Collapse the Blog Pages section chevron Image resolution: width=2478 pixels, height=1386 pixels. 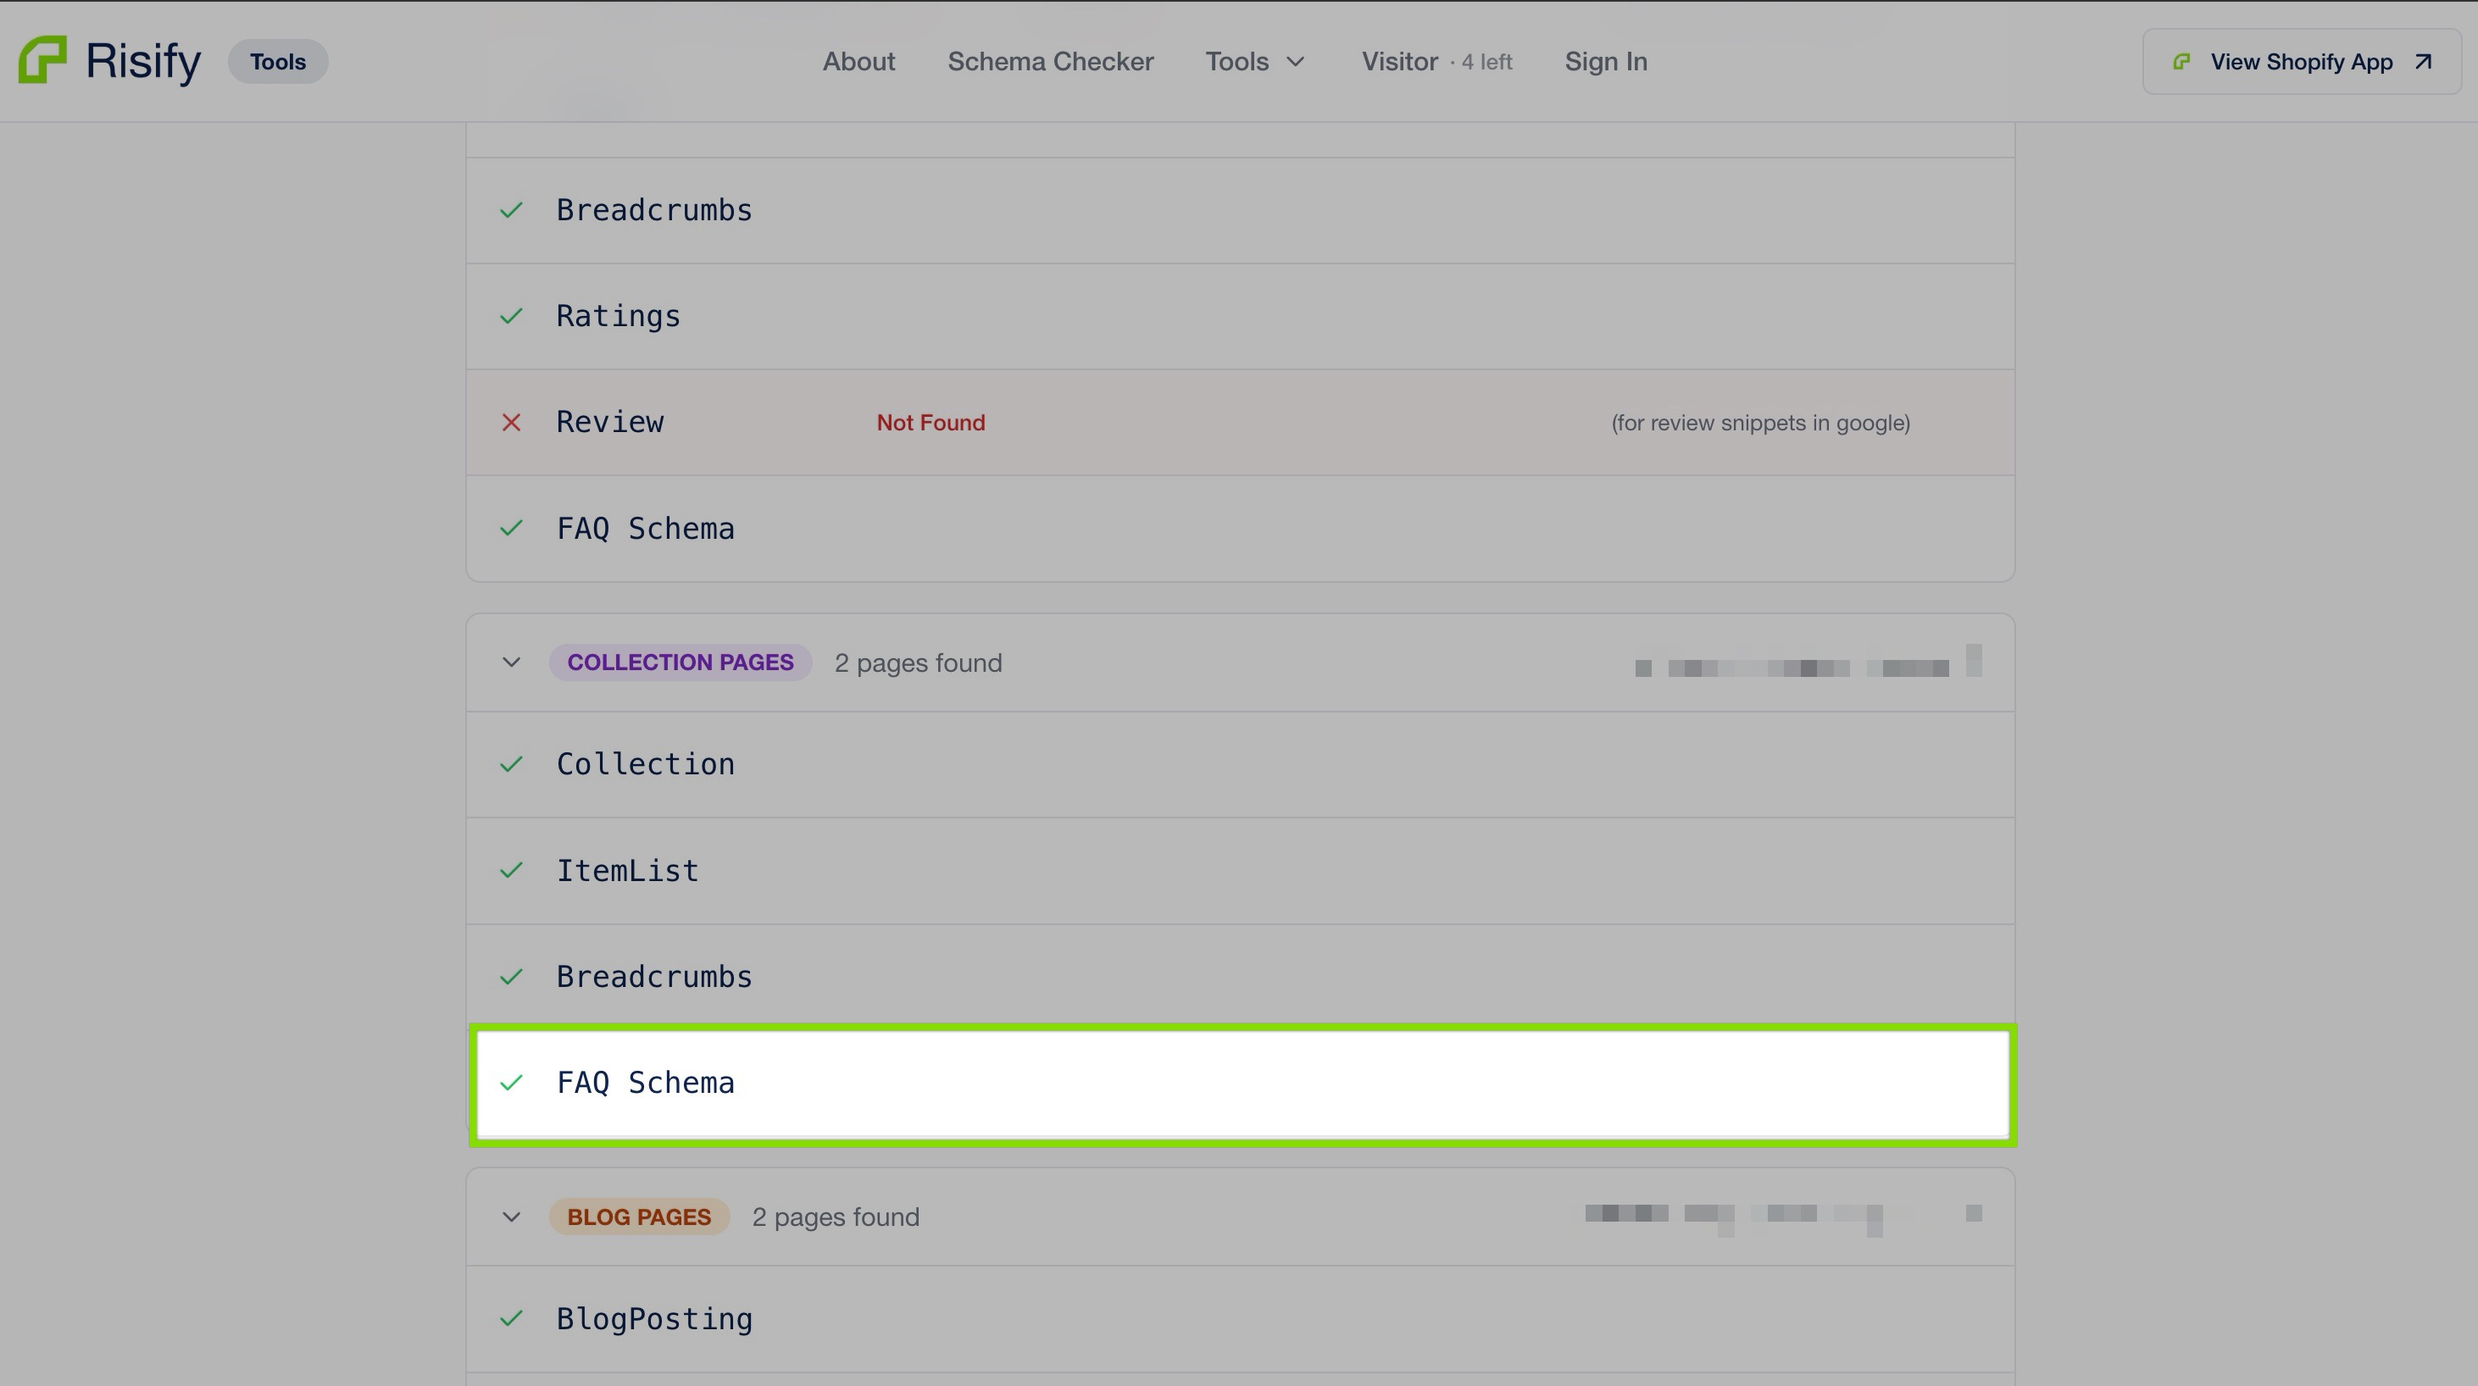pyautogui.click(x=511, y=1217)
